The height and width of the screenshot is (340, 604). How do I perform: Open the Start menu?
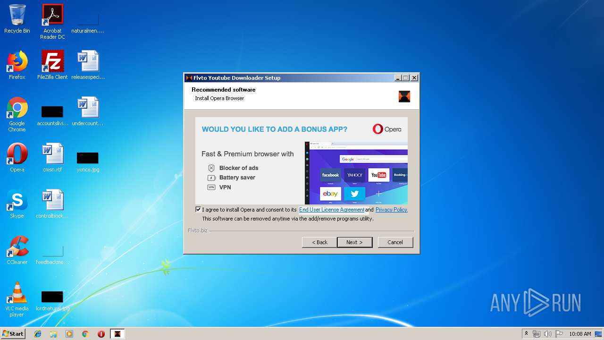coord(13,334)
